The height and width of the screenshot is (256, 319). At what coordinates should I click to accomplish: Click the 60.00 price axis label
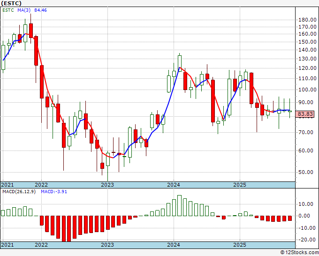point(306,151)
